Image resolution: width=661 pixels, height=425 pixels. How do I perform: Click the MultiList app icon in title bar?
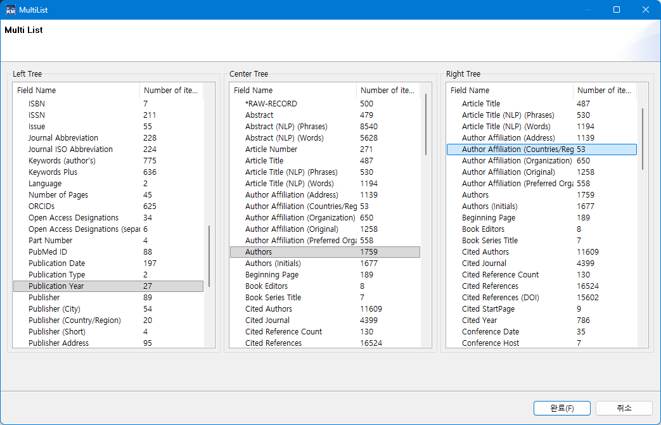click(11, 10)
